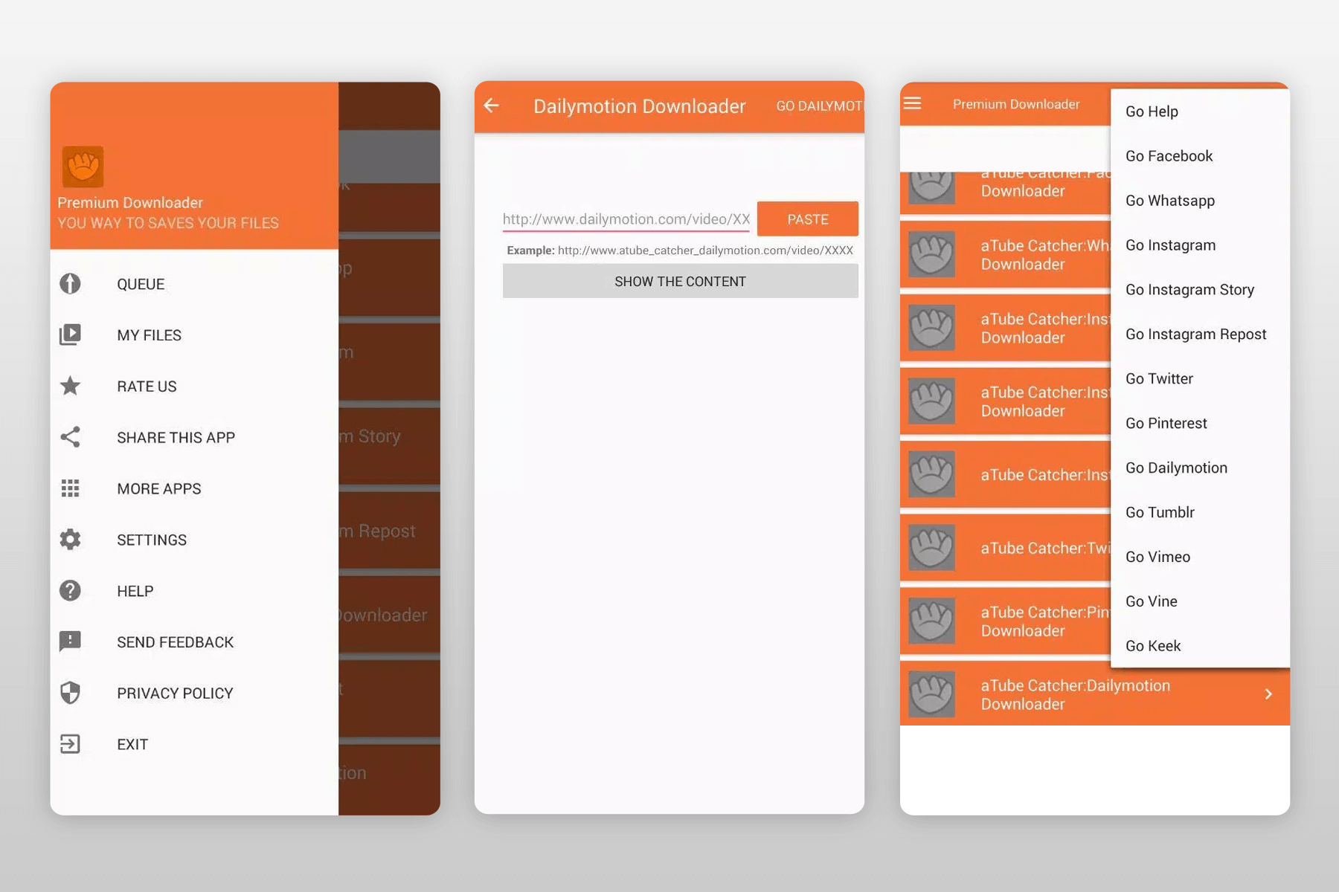Image resolution: width=1339 pixels, height=892 pixels.
Task: Select Go Dailymotion in the overflow menu
Action: click(1175, 468)
